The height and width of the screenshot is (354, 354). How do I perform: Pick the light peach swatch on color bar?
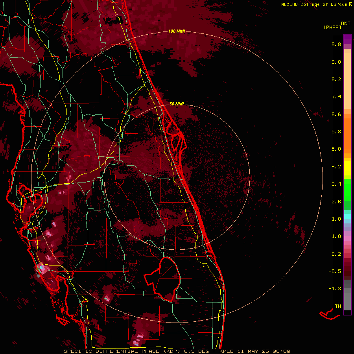347,81
